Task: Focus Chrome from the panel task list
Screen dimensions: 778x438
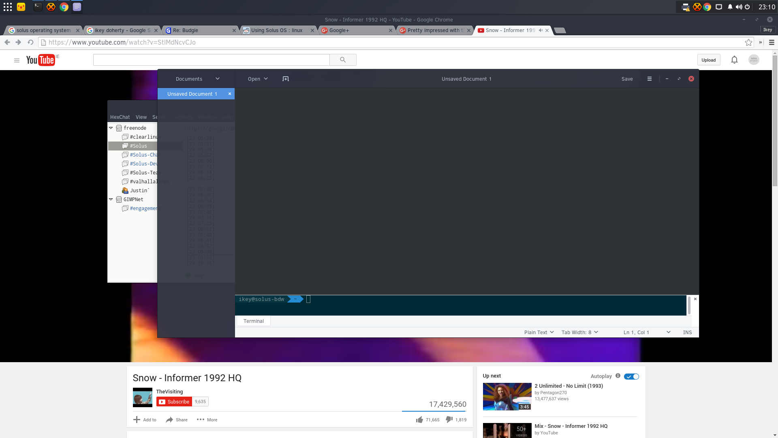Action: click(64, 7)
